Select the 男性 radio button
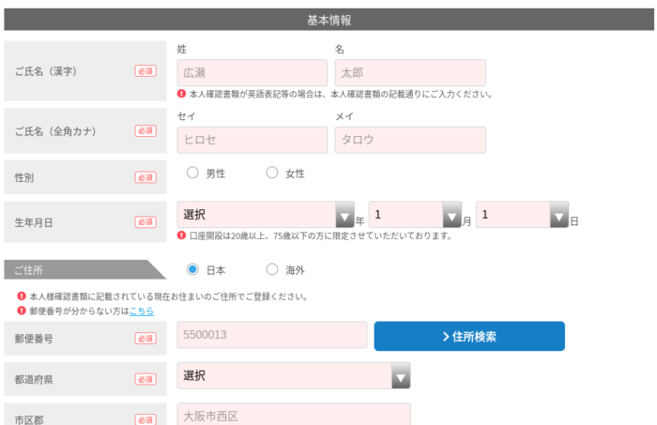Screen dimensions: 657x425 192,173
